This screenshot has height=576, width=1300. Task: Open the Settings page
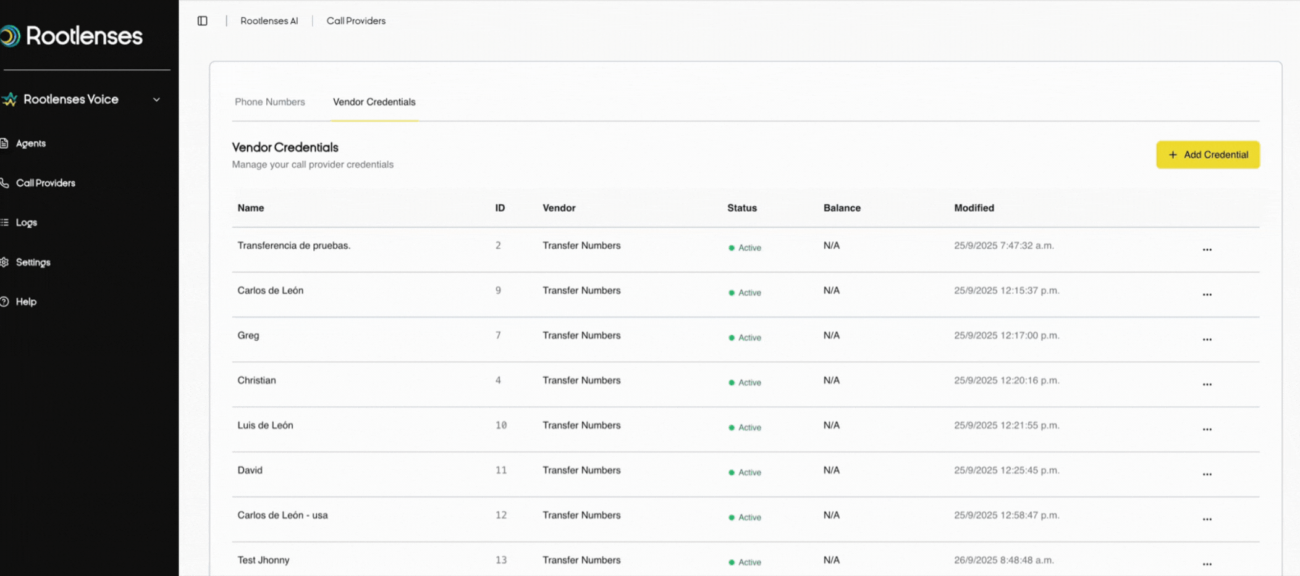(33, 262)
